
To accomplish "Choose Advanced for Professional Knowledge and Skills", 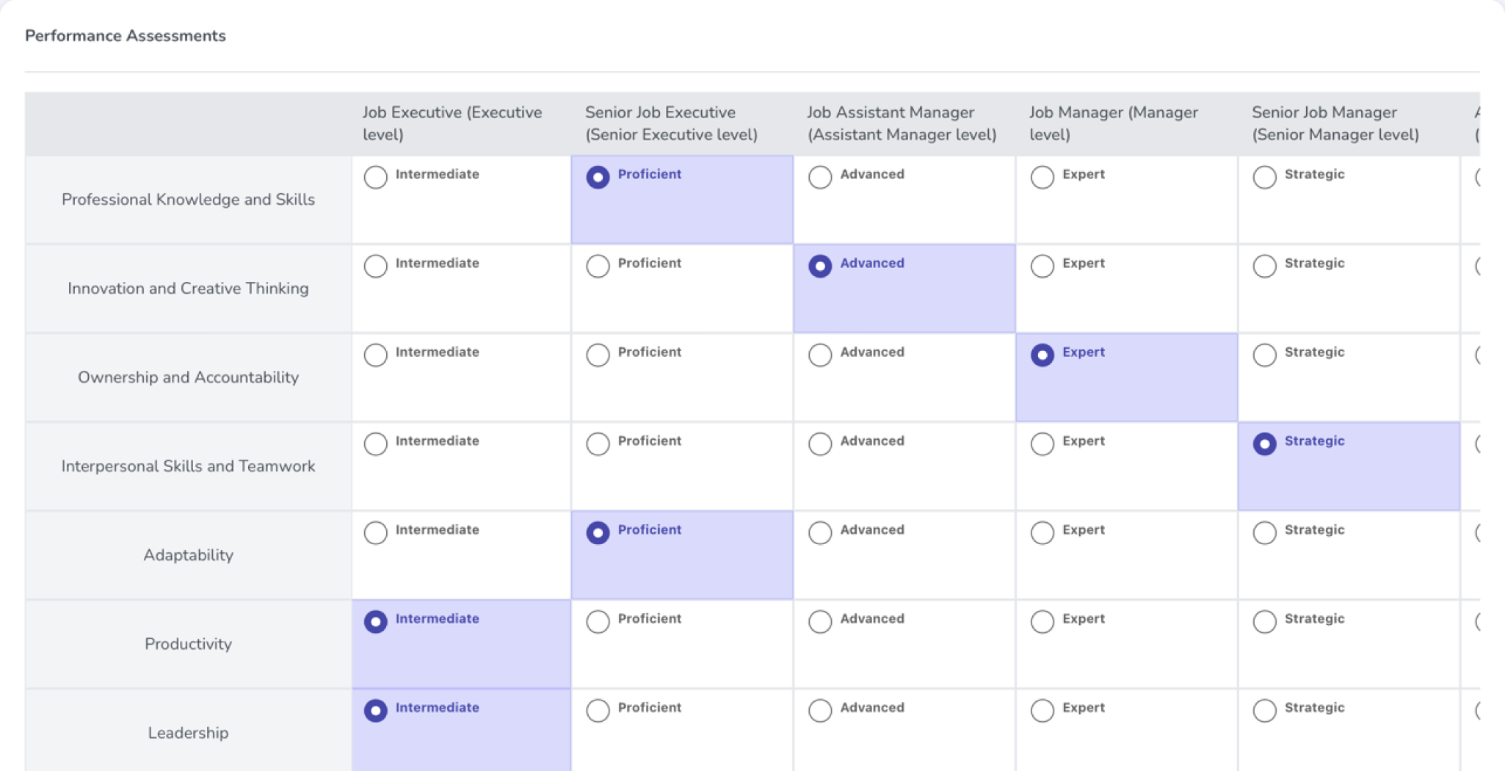I will tap(820, 177).
